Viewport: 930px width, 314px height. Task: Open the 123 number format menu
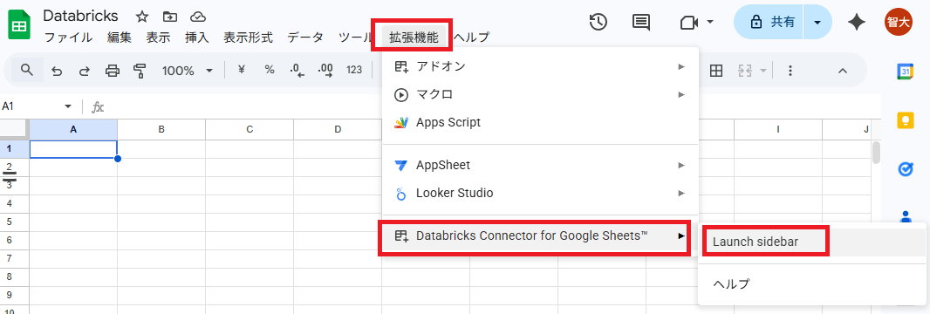click(x=354, y=70)
